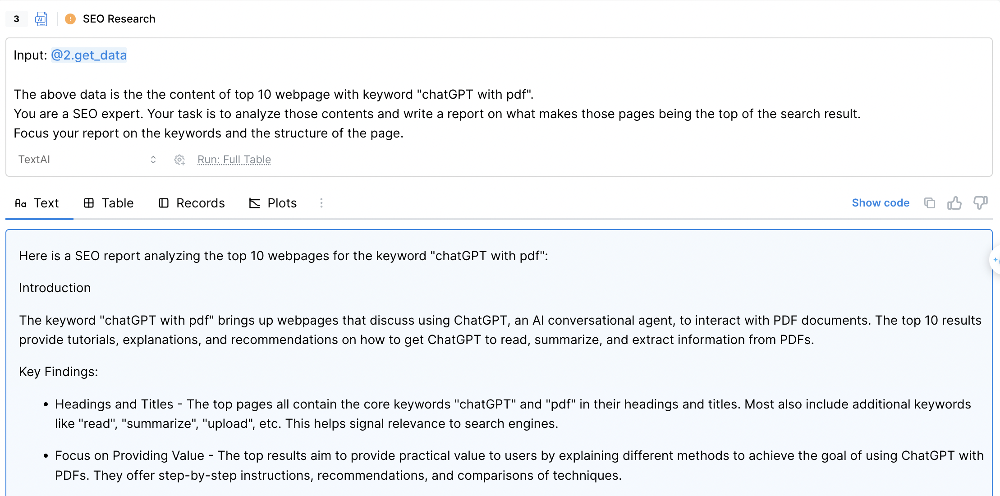Switch to the Text tab
Viewport: 1000px width, 496px height.
coord(37,203)
